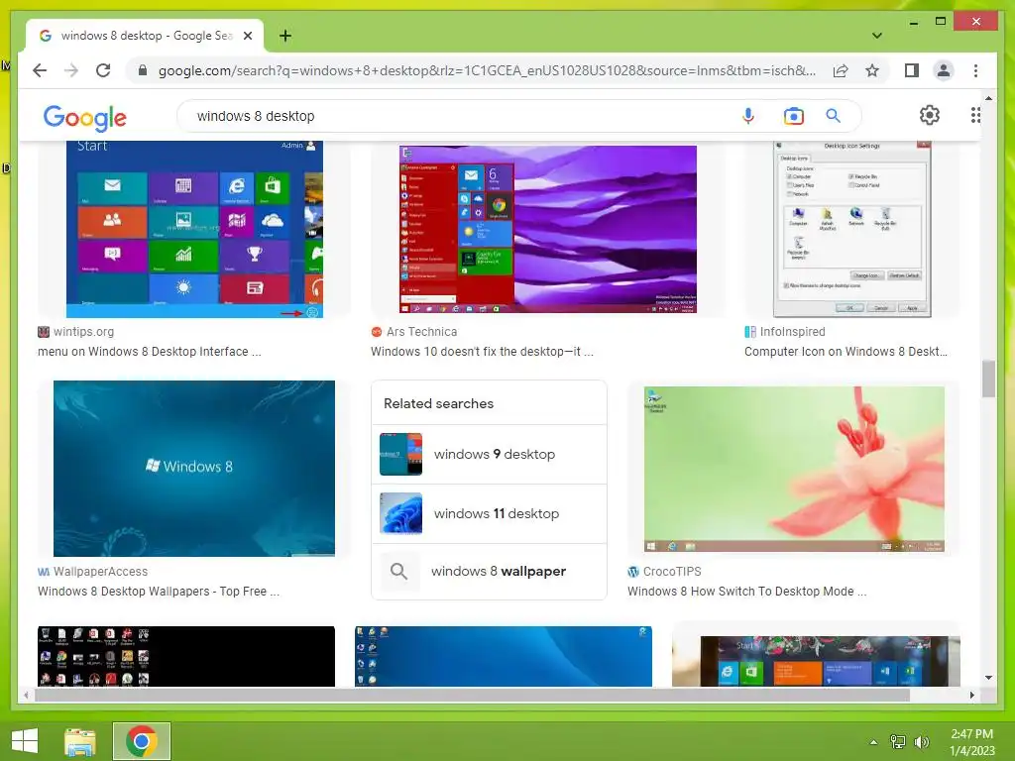Viewport: 1015px width, 761px height.
Task: Open the Google apps grid
Action: [x=975, y=115]
